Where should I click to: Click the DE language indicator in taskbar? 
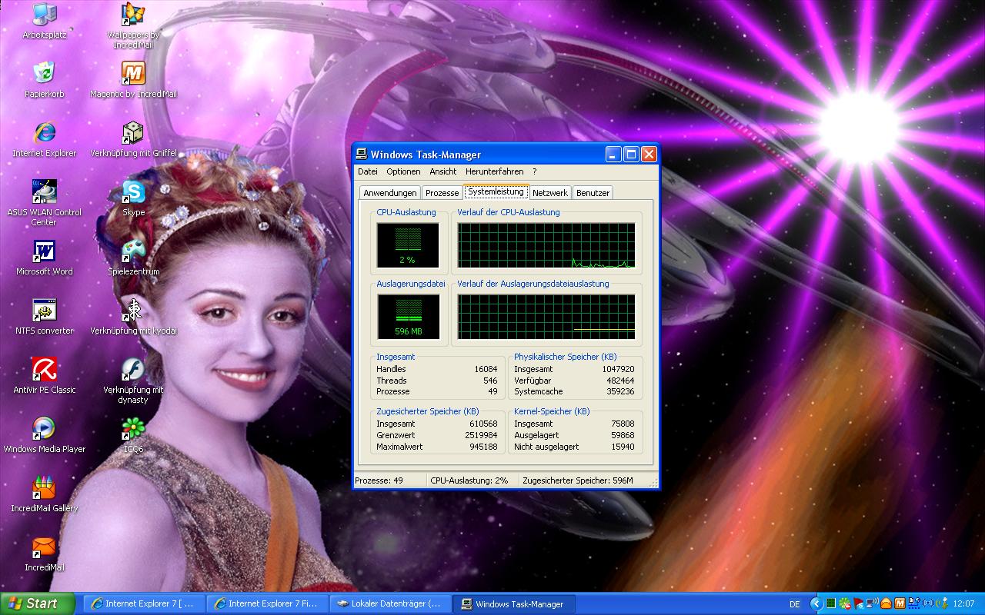pos(794,604)
